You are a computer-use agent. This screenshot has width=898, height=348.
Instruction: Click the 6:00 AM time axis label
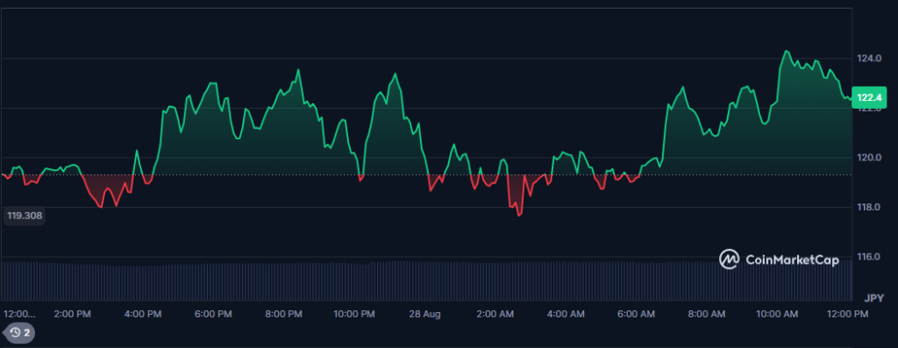[637, 314]
